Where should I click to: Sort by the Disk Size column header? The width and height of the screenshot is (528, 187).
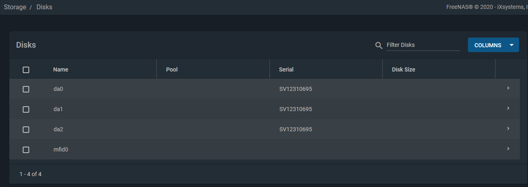pyautogui.click(x=403, y=69)
